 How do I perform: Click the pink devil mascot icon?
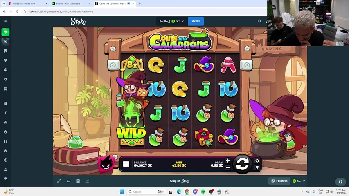pyautogui.click(x=106, y=164)
